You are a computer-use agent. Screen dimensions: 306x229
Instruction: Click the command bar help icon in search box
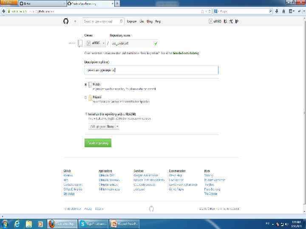pyautogui.click(x=121, y=21)
